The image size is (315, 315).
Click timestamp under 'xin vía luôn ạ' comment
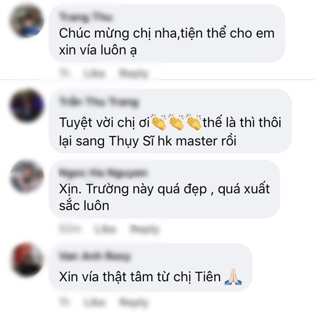(x=65, y=73)
